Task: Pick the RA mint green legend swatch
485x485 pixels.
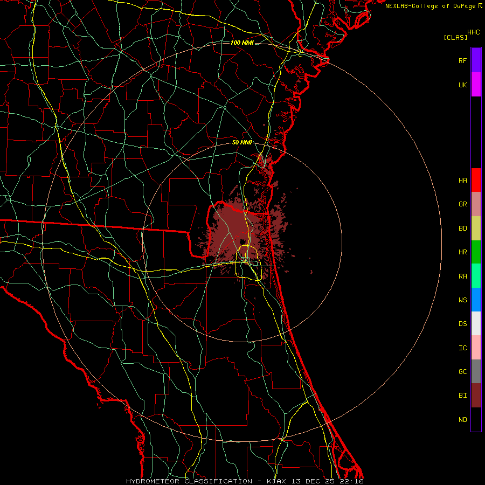Action: click(476, 276)
